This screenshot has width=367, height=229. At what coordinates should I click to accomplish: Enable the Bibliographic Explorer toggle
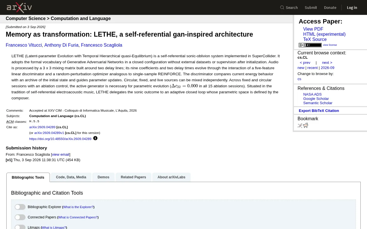coord(20,207)
